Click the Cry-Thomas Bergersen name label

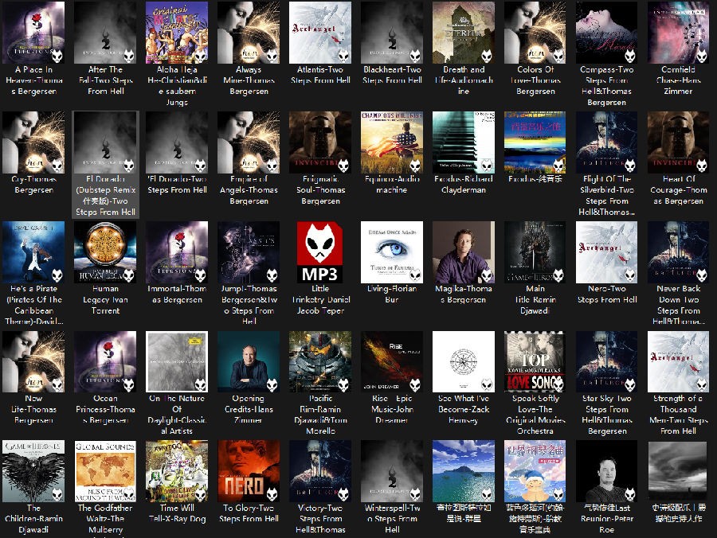33,185
